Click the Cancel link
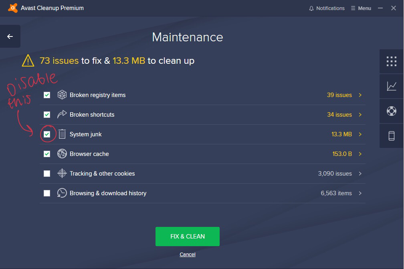 188,254
